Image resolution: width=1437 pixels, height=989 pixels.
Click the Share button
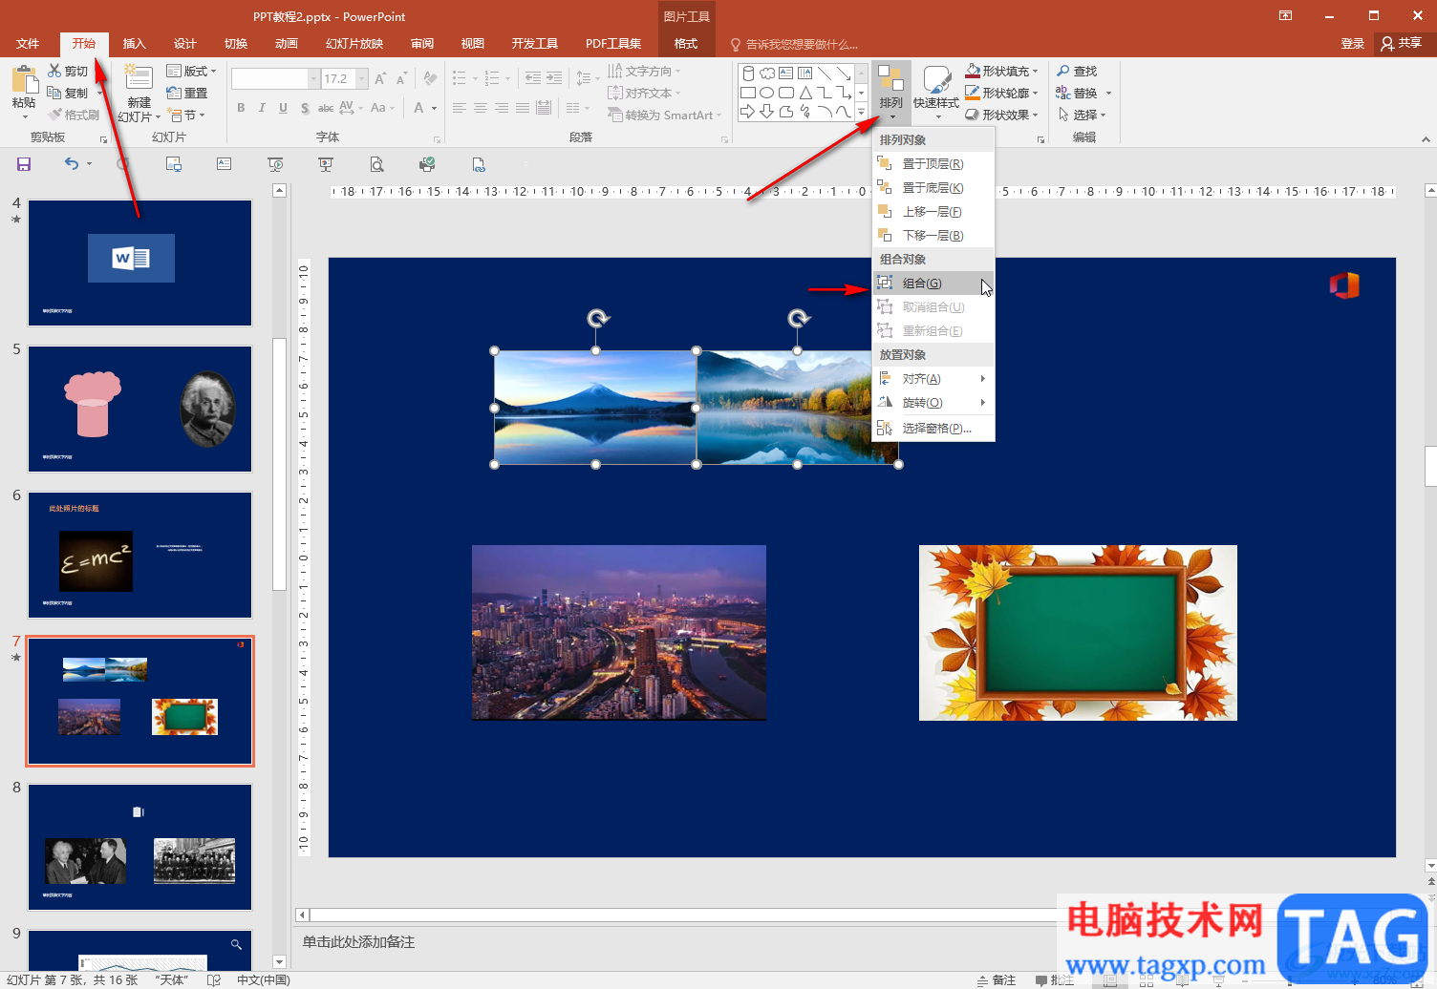click(x=1402, y=44)
